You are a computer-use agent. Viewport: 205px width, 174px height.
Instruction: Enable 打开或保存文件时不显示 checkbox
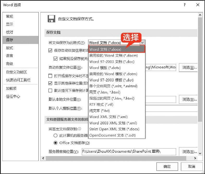tap(50, 76)
